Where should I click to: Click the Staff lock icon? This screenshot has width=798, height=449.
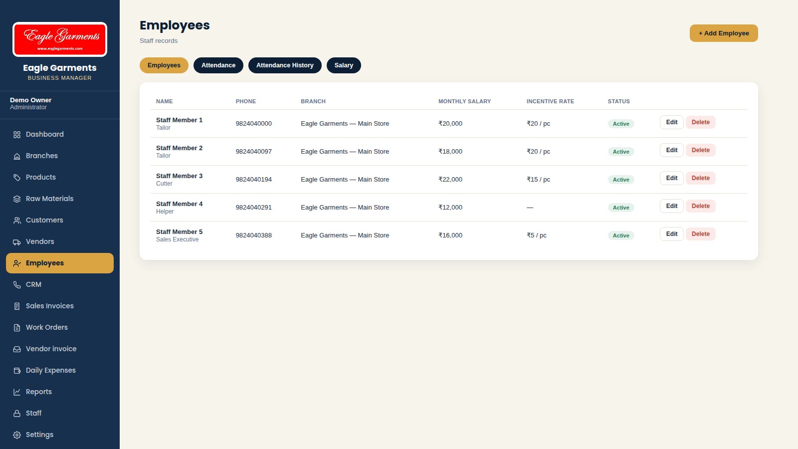point(17,414)
